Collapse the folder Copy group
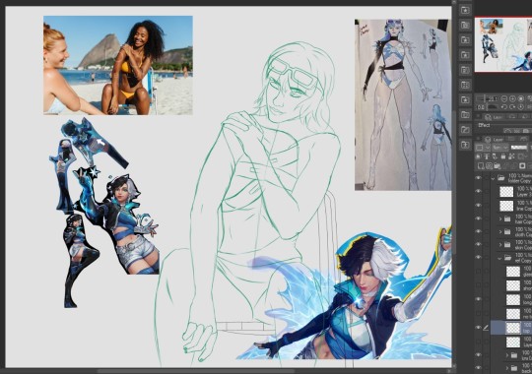The height and width of the screenshot is (374, 532). tap(493, 178)
